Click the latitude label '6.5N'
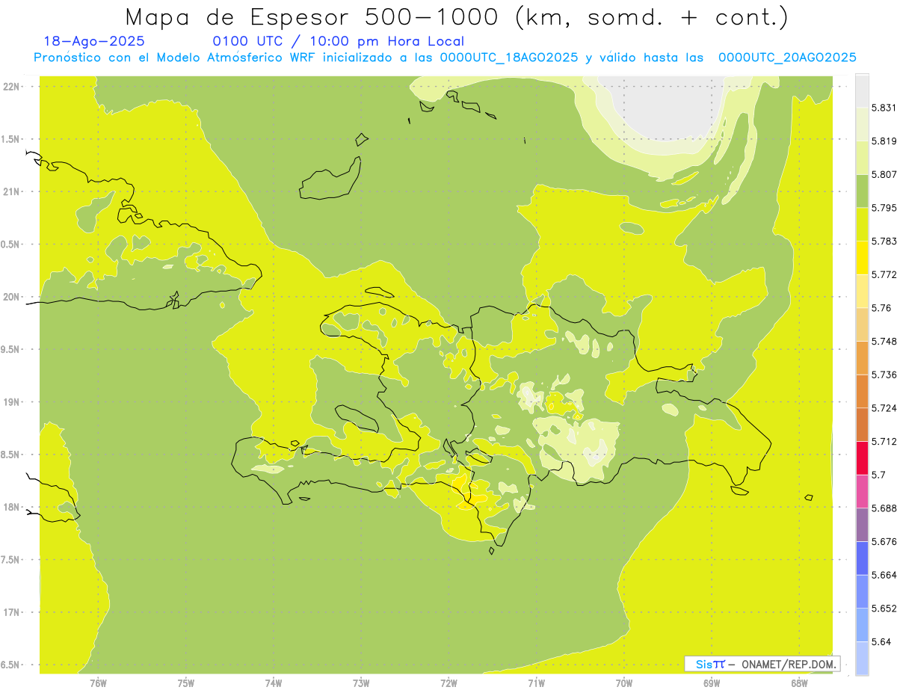Image resolution: width=897 pixels, height=693 pixels. (10, 665)
